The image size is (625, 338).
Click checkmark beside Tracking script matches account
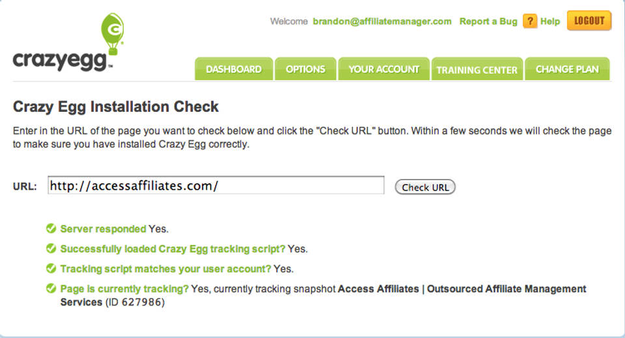point(51,268)
